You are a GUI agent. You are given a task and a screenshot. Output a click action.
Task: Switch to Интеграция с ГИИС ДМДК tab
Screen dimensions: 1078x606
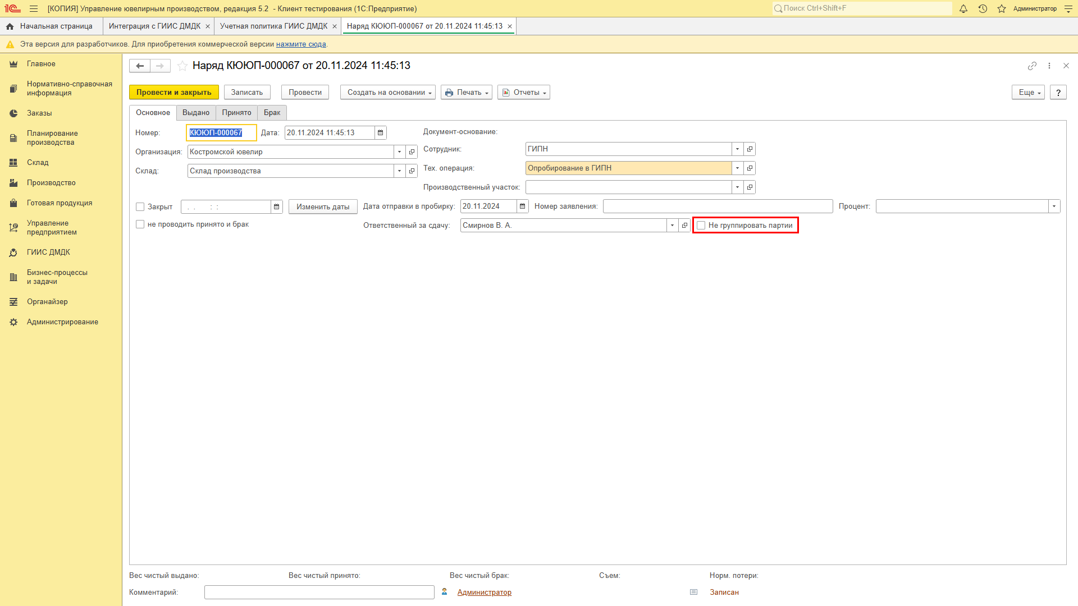[154, 26]
